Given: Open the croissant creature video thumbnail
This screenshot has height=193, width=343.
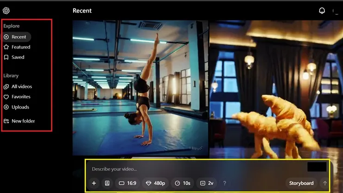Looking at the screenshot, I should click(x=276, y=90).
